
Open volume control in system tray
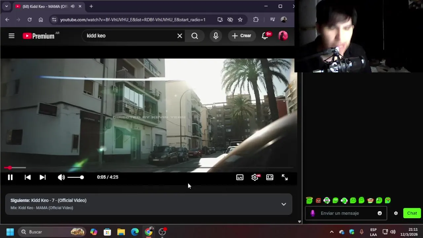pos(393,232)
